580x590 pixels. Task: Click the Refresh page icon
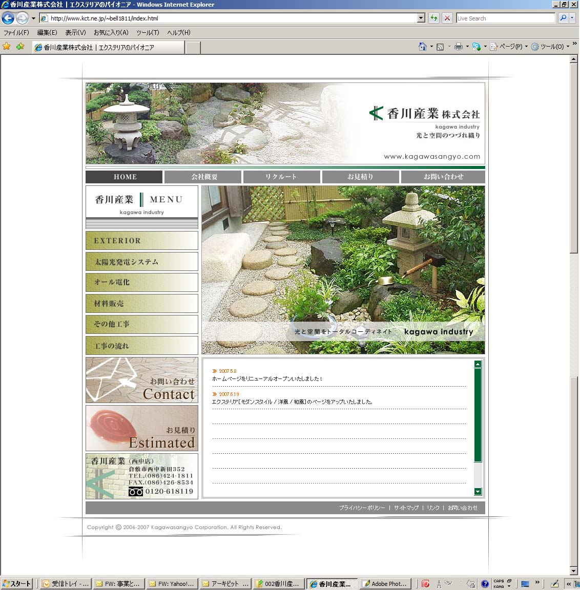pos(434,18)
